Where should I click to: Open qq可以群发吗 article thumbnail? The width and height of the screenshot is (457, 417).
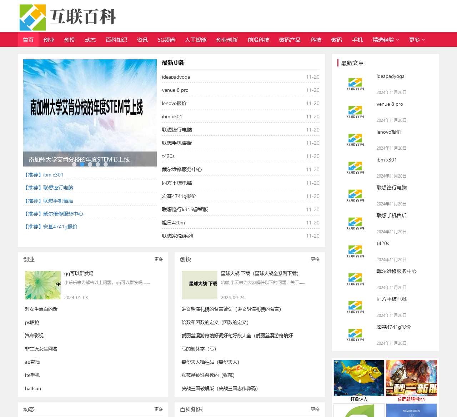tap(43, 285)
